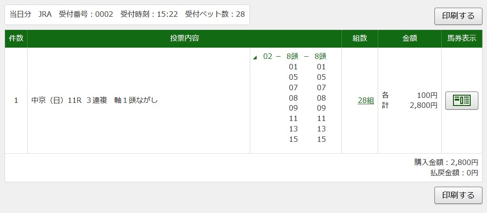Select the 金額 column header
Image resolution: width=487 pixels, height=213 pixels.
tap(409, 39)
